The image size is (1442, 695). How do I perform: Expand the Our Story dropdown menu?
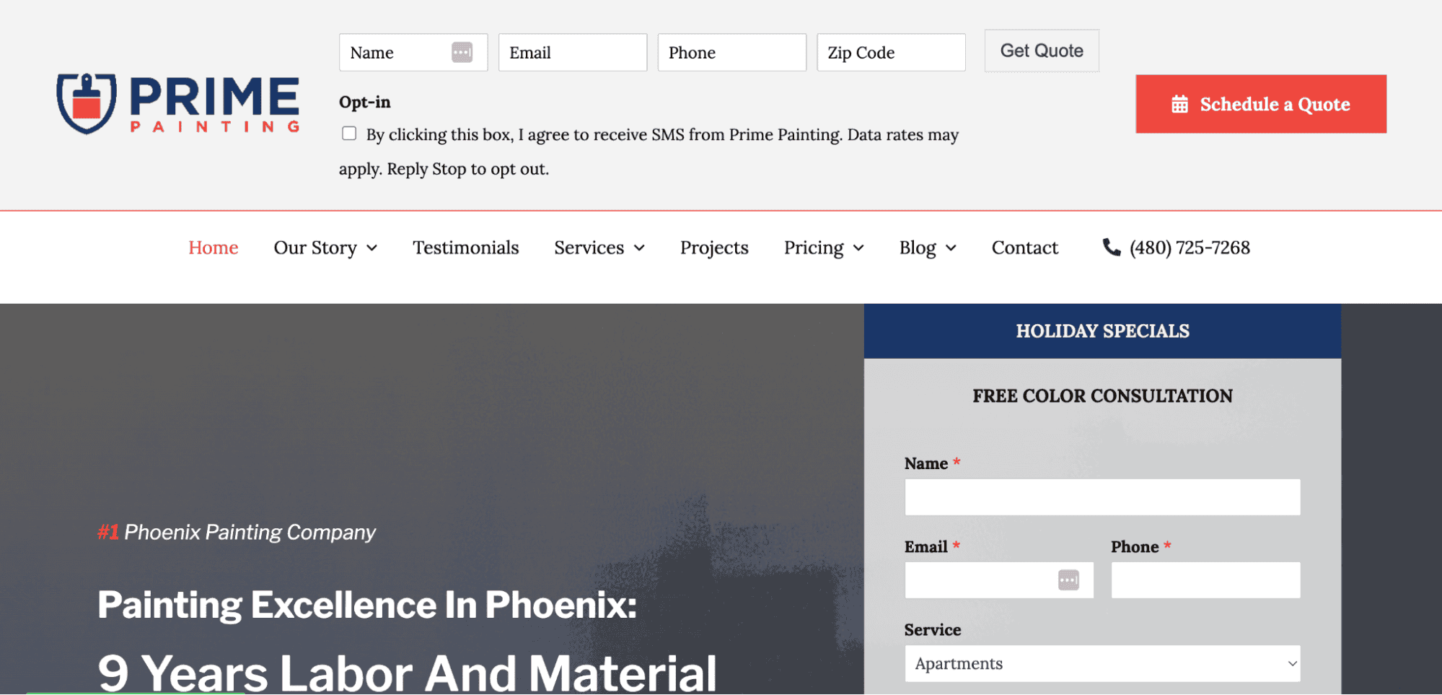372,248
